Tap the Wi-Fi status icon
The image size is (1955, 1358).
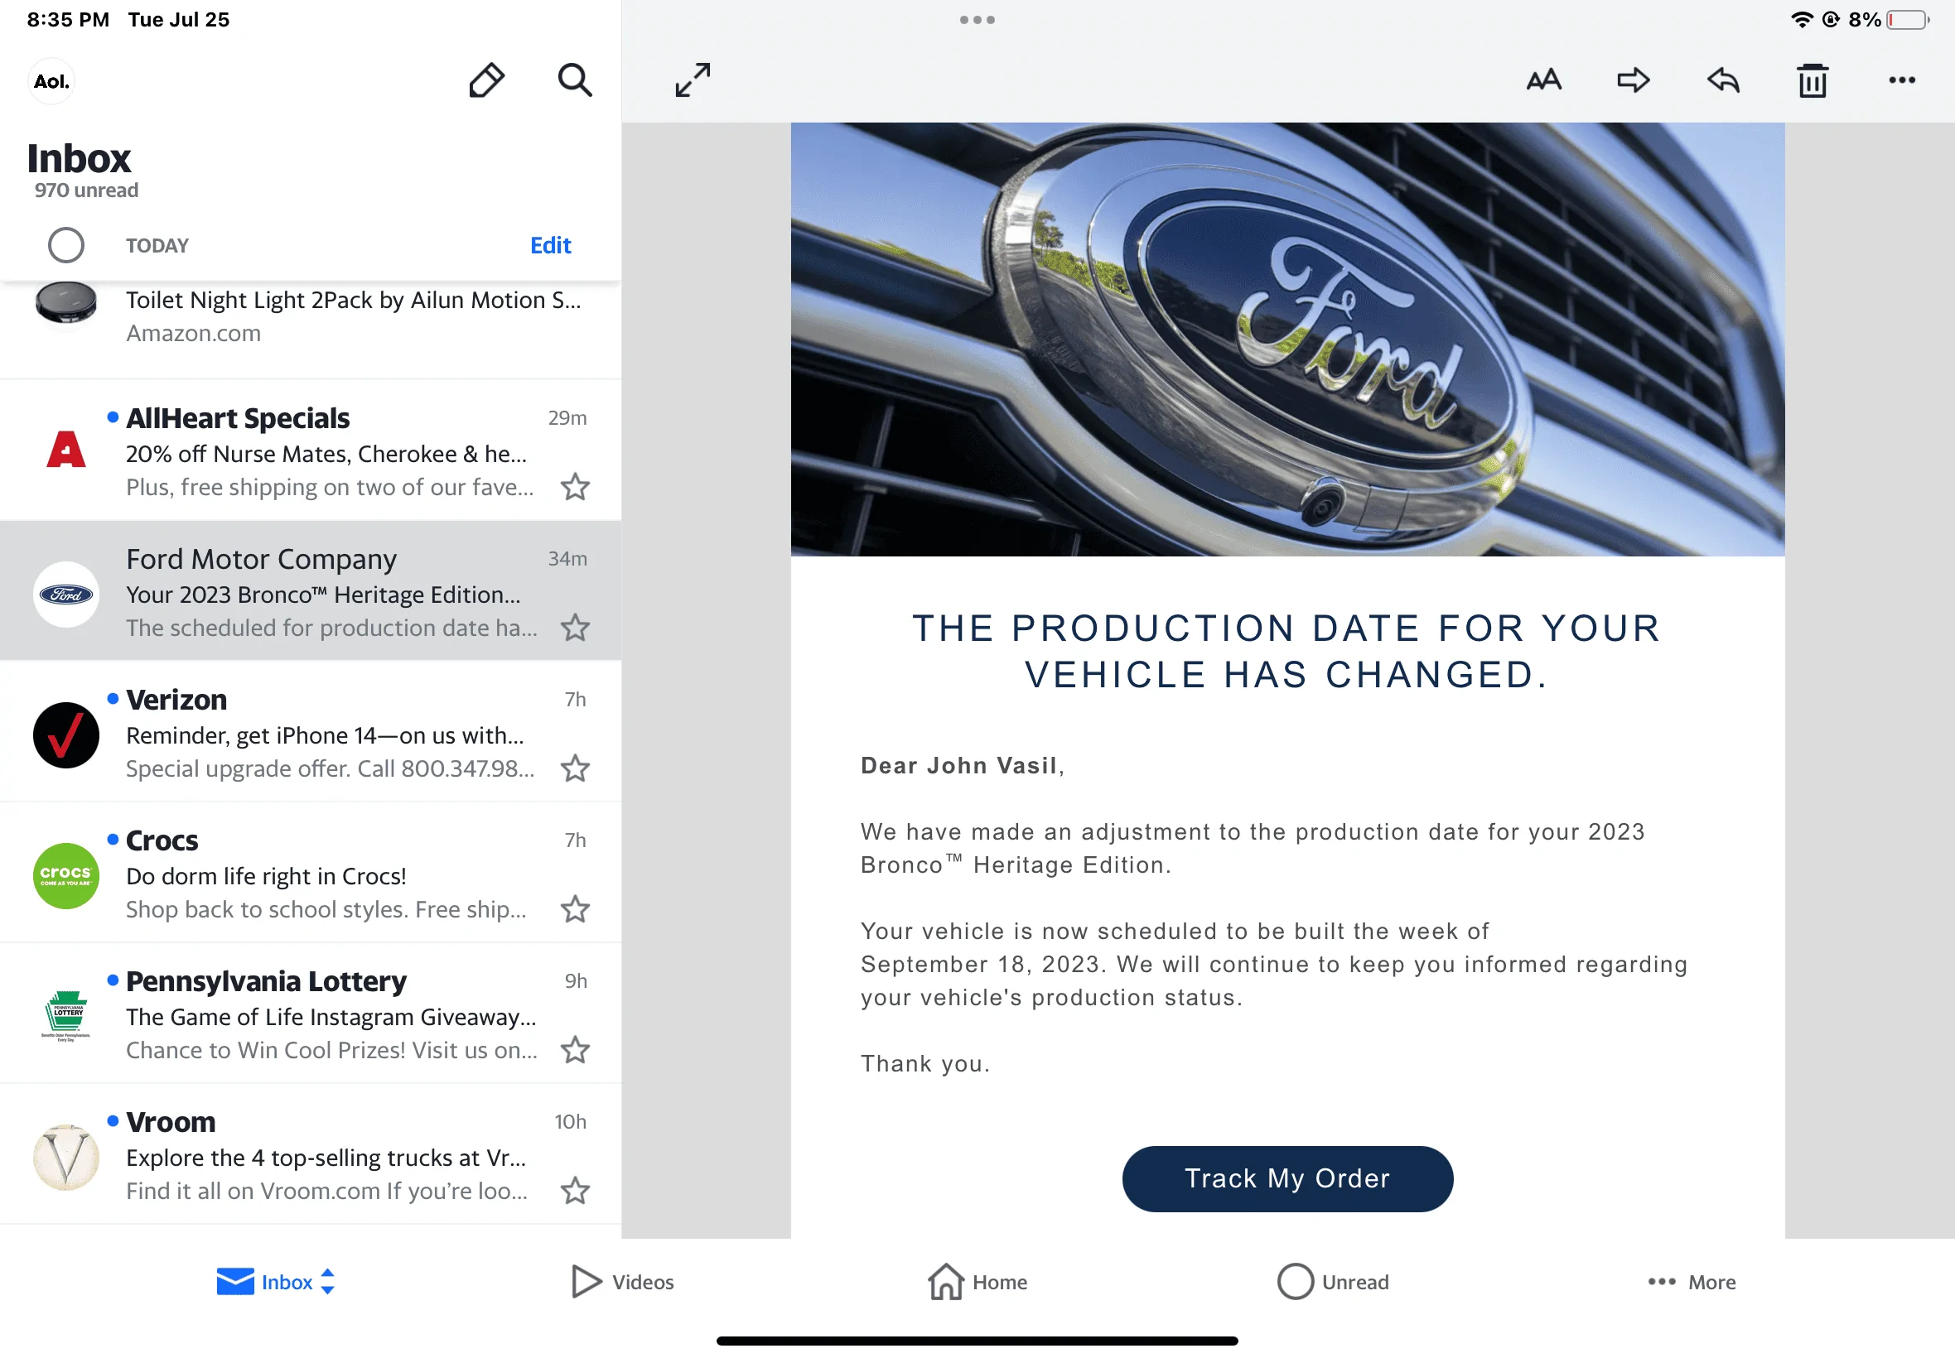1802,20
